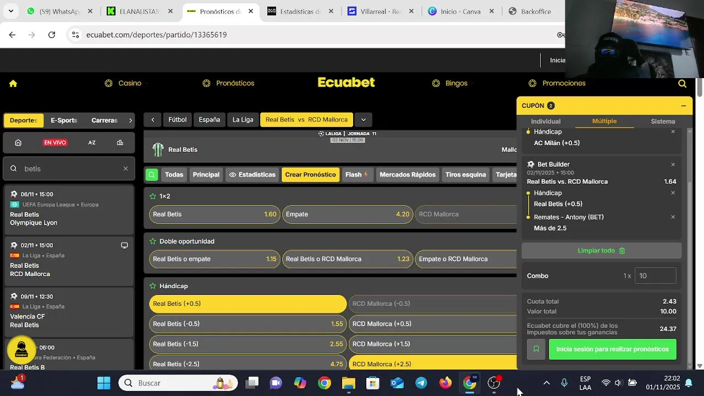Screen dimensions: 704x396
Task: Click the Limpiar todo trash button
Action: point(602,251)
